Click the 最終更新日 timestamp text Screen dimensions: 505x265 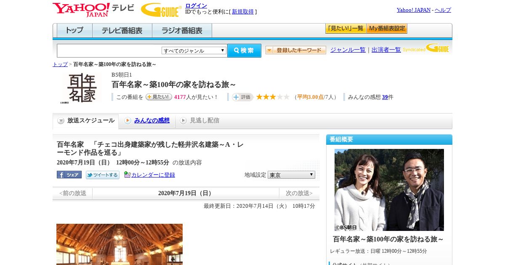pos(259,206)
